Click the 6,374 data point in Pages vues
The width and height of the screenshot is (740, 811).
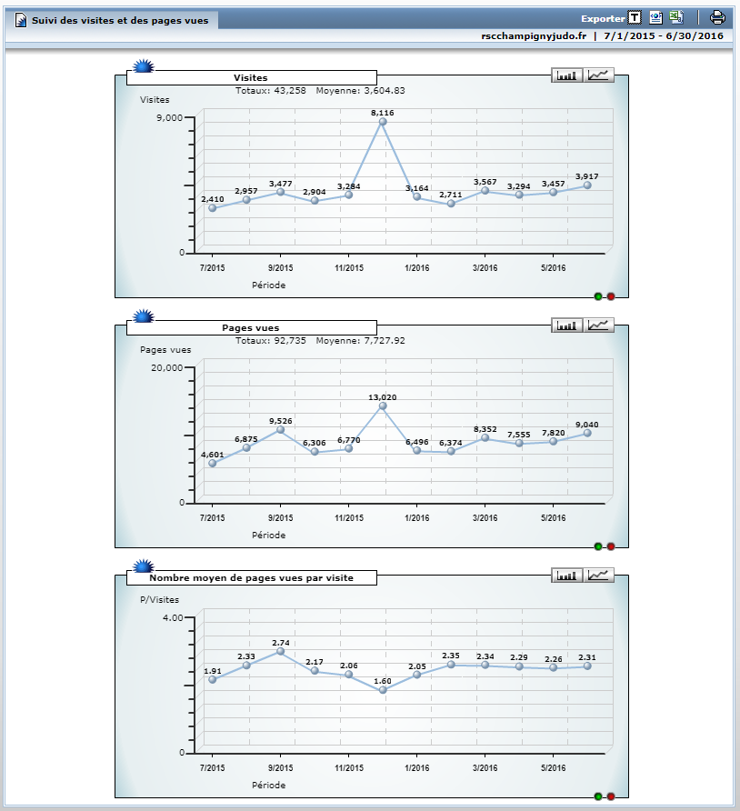pyautogui.click(x=451, y=452)
